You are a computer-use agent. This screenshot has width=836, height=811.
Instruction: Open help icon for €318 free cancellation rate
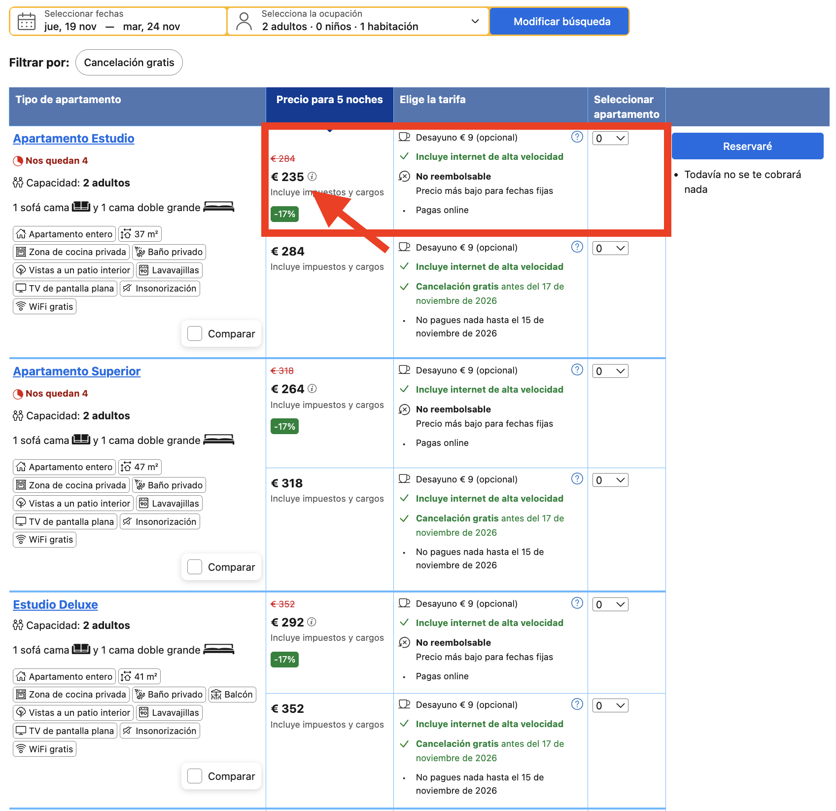tap(577, 479)
